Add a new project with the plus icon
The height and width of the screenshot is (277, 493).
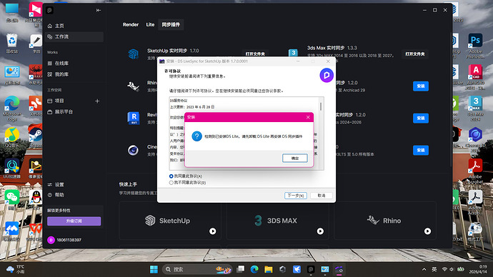pos(97,101)
